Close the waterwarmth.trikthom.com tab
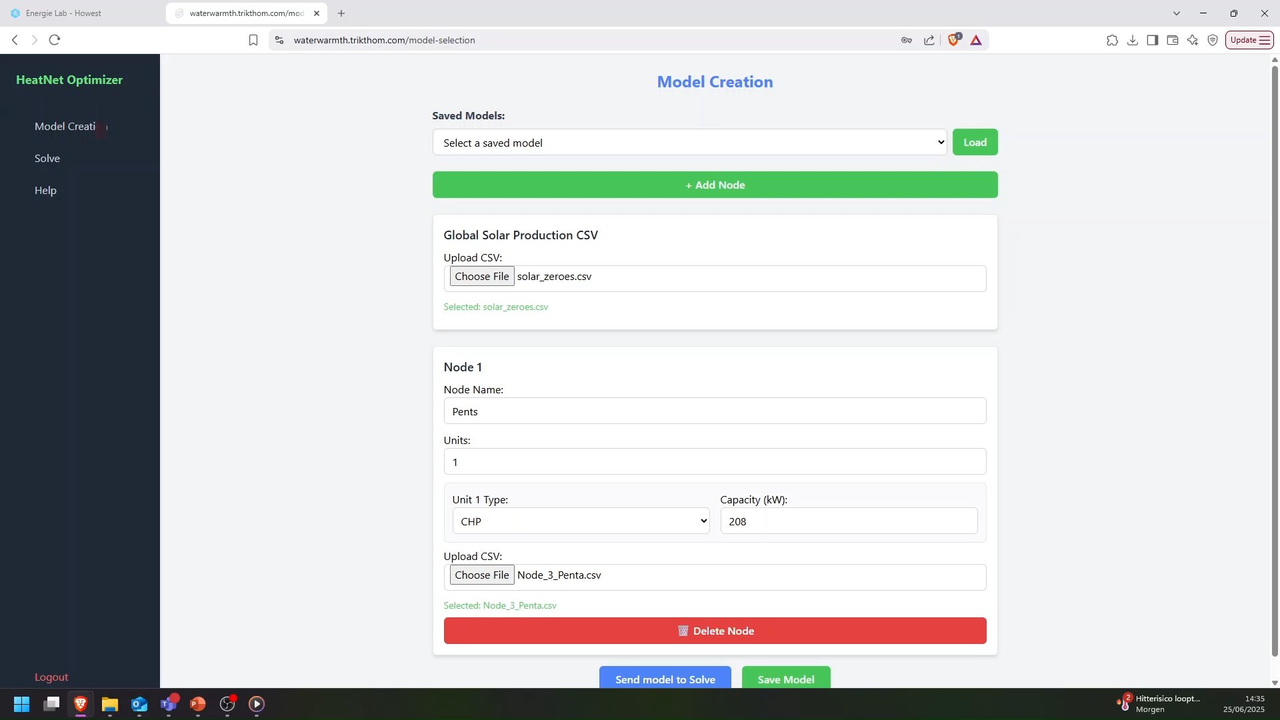The image size is (1280, 720). 317,13
